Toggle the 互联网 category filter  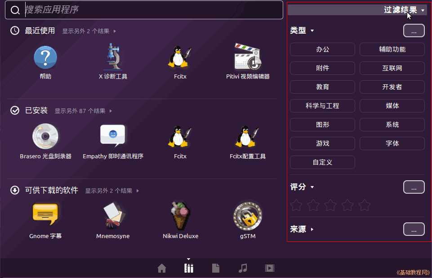pos(392,68)
